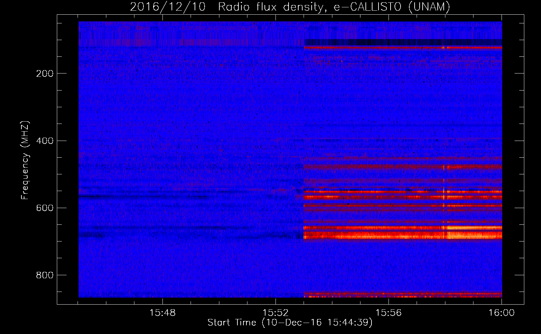Click the 'Frequency (MHZ)' axis label

coord(25,160)
